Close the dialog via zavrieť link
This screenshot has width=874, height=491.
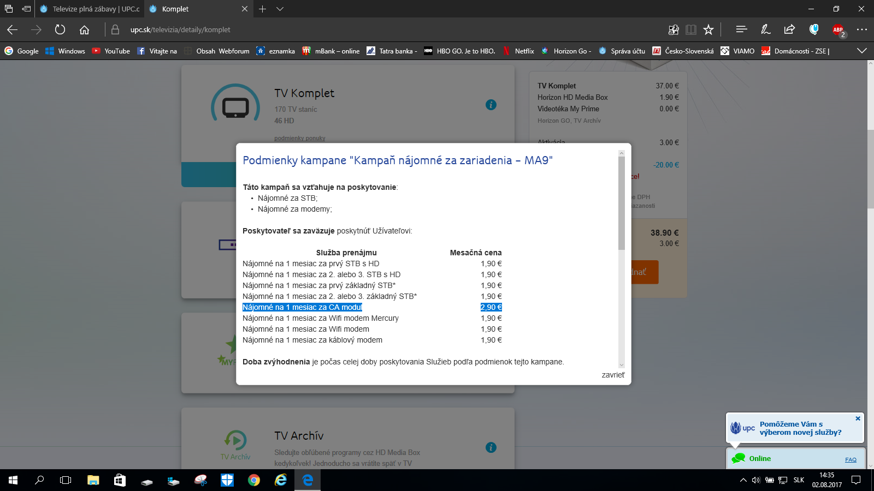pos(613,375)
